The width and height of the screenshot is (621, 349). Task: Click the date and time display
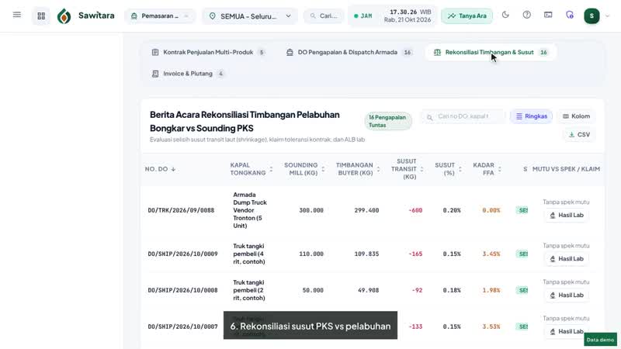click(408, 16)
